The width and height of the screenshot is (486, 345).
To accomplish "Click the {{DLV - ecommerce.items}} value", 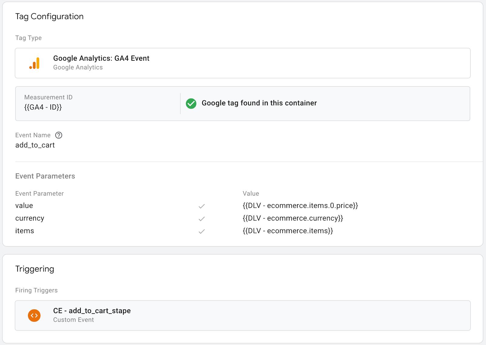I will 288,231.
